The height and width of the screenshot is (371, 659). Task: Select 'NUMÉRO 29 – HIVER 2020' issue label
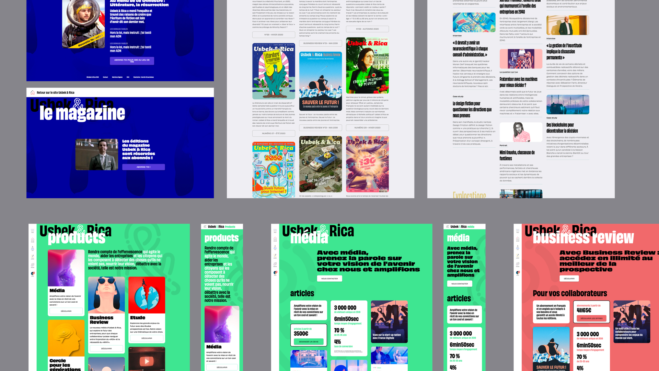tap(367, 127)
